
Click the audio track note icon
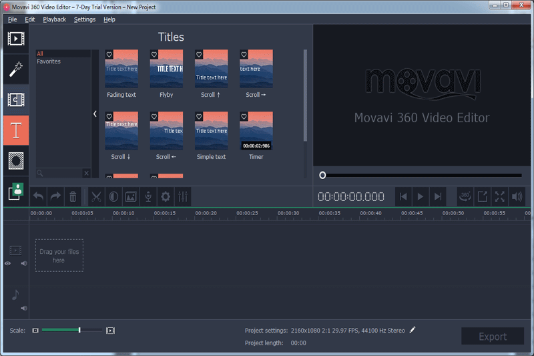click(x=15, y=295)
